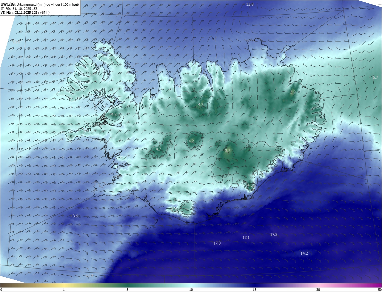Click the 4.3 value label on the map
The width and height of the screenshot is (382, 292).
[x=201, y=104]
